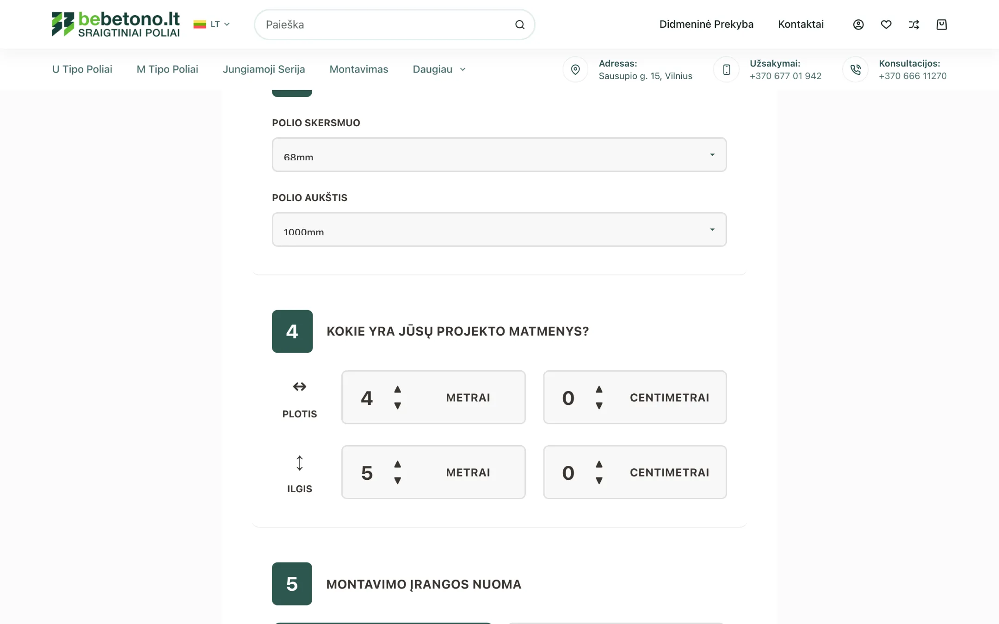The width and height of the screenshot is (999, 624).
Task: Click the consultations phone call icon
Action: click(856, 69)
